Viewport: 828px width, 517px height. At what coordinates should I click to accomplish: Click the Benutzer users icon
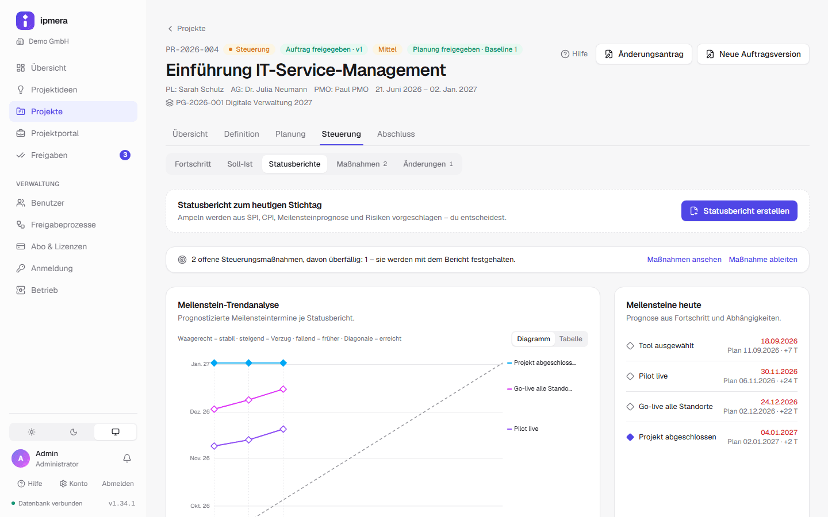21,203
